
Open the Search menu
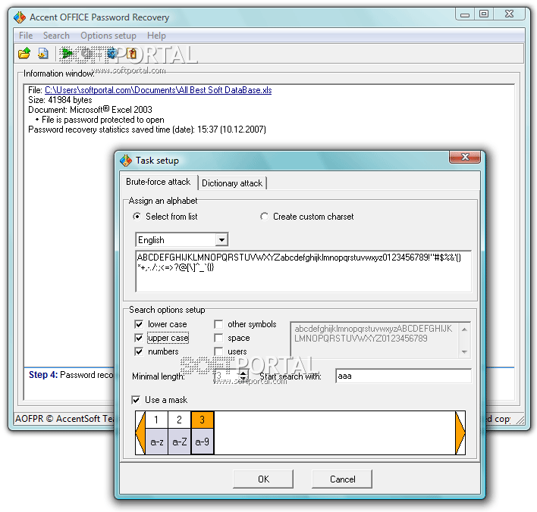pyautogui.click(x=56, y=36)
